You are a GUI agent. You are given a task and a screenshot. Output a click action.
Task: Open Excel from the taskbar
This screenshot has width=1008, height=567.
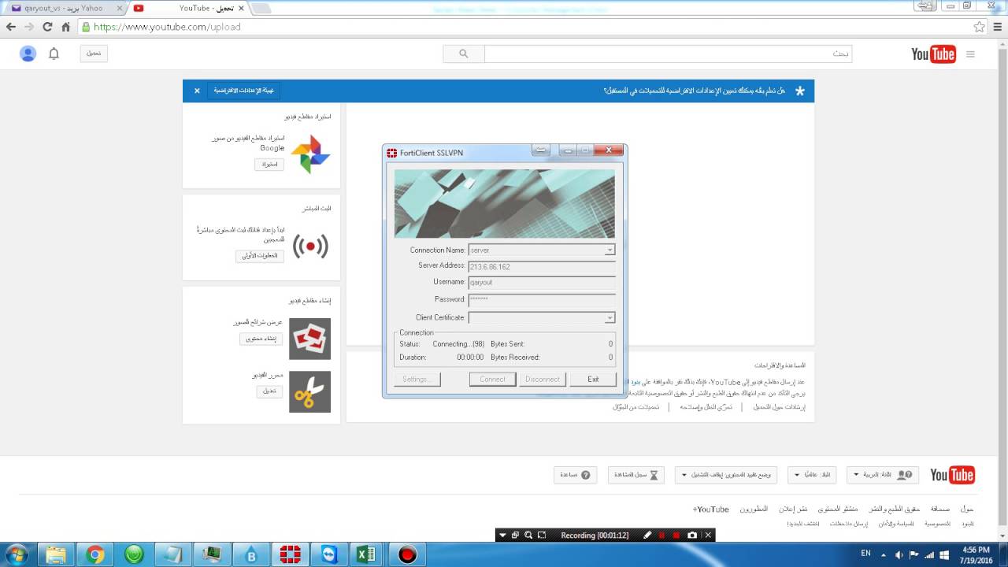tap(368, 555)
